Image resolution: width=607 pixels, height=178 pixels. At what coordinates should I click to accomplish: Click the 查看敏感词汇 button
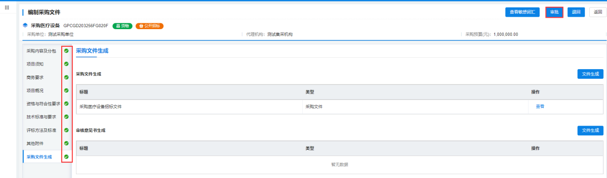point(523,12)
